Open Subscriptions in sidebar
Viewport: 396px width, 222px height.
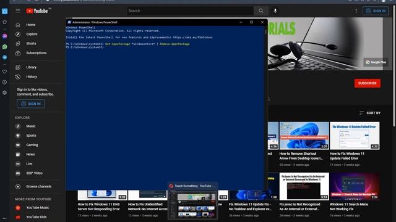point(37,53)
